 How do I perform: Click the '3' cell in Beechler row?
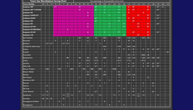55,41
